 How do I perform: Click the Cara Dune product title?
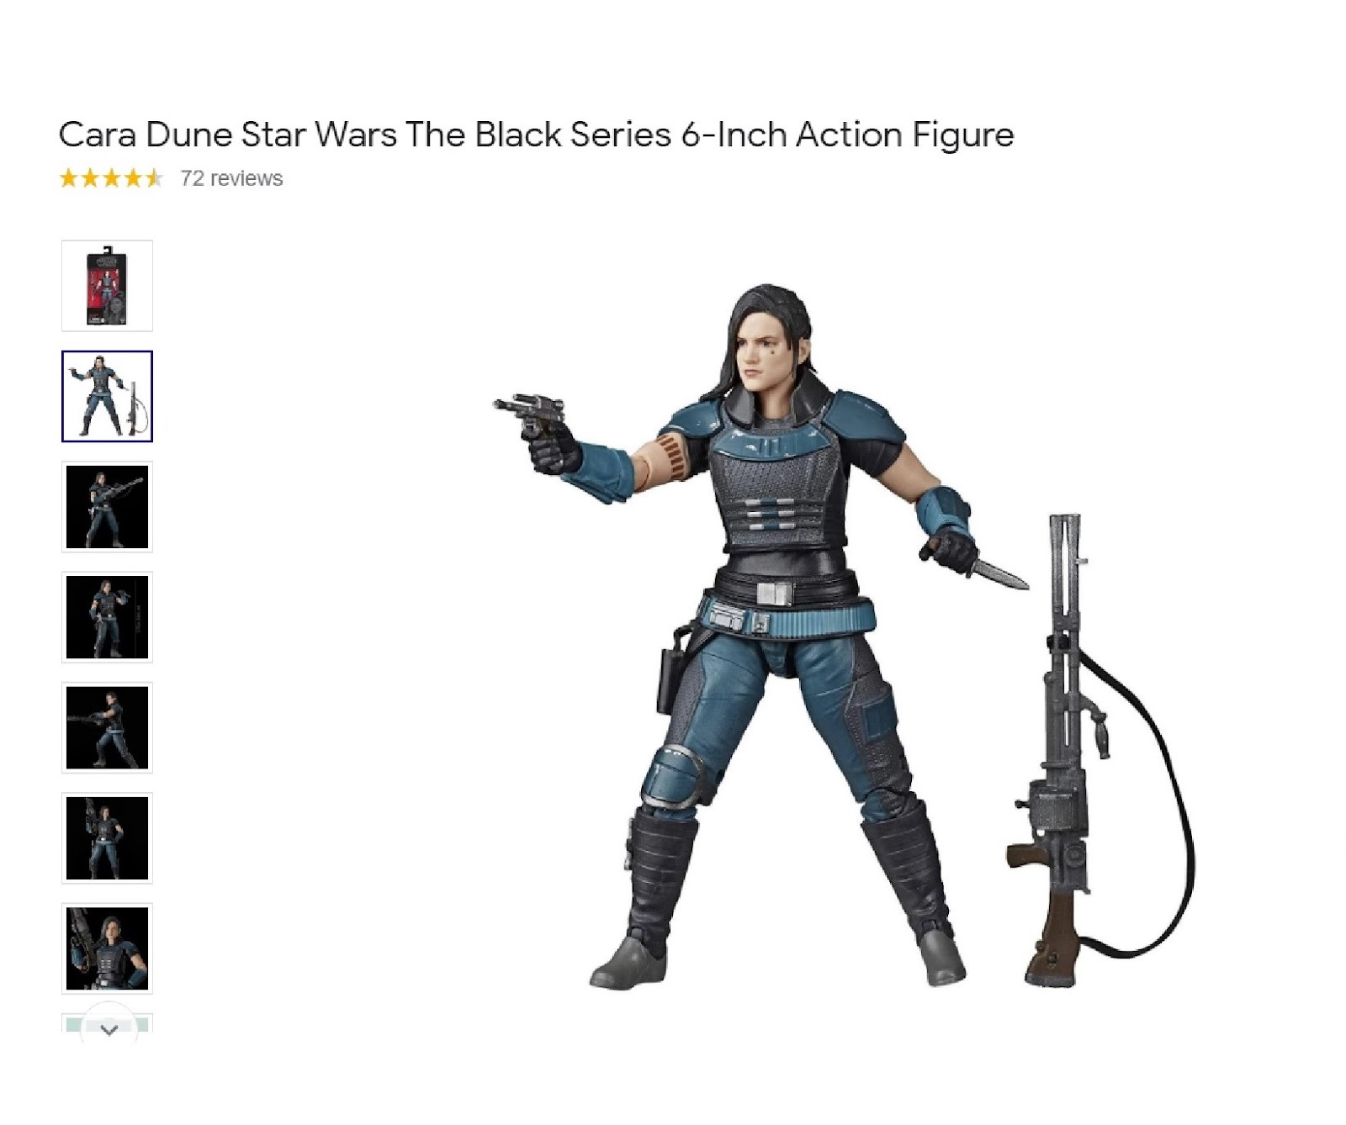[x=537, y=135]
